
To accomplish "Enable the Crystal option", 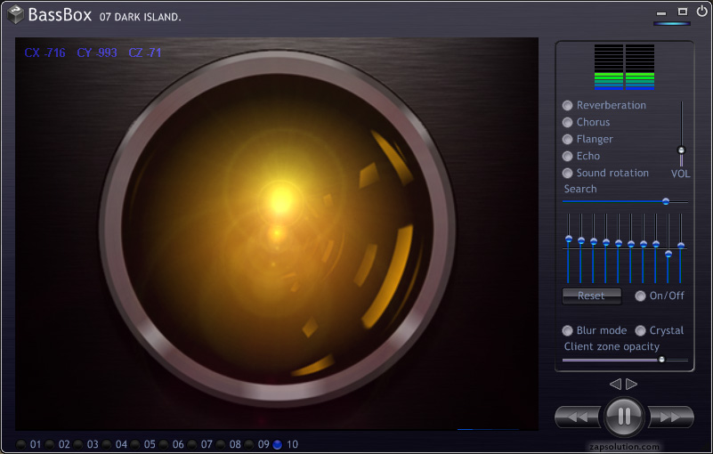I will pos(640,331).
